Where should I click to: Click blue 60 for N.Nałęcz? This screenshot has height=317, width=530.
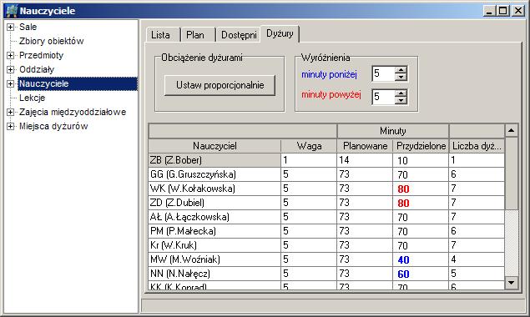tap(421, 274)
